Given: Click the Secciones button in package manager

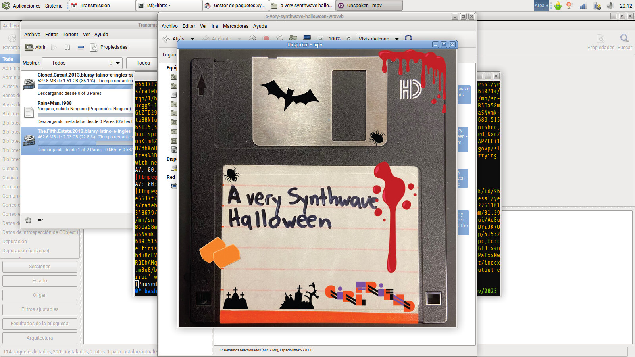Looking at the screenshot, I should (x=40, y=267).
